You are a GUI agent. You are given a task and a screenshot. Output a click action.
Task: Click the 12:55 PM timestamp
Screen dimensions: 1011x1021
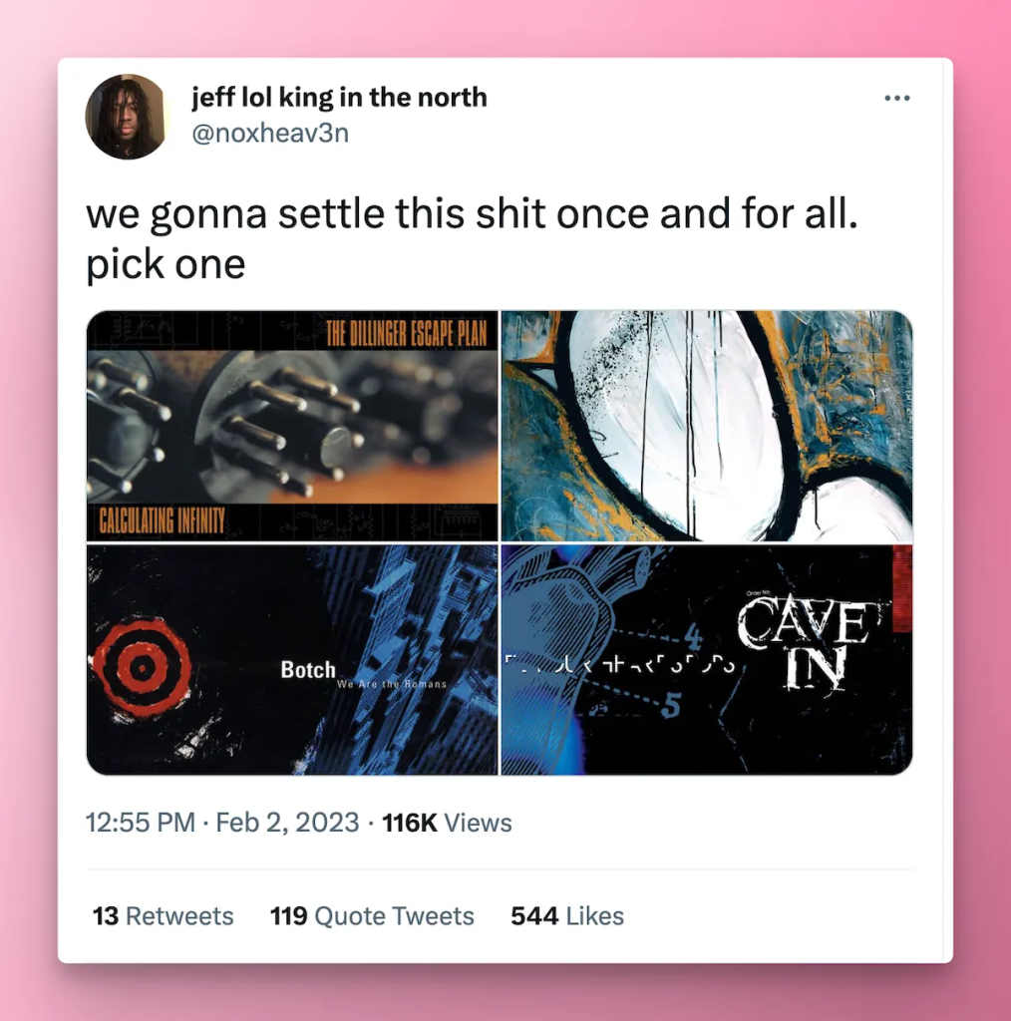141,823
